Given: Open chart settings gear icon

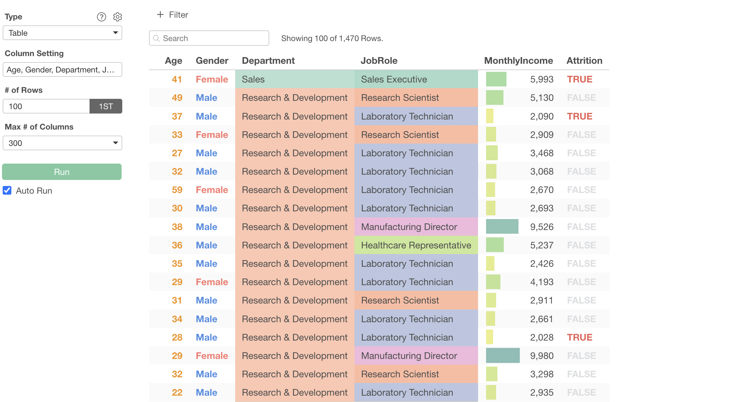Looking at the screenshot, I should [x=118, y=17].
